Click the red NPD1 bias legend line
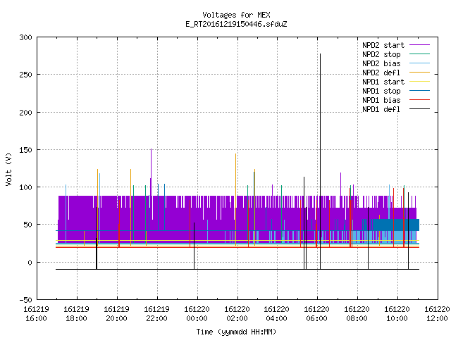Screen dimensions: 451x338 tap(419, 100)
